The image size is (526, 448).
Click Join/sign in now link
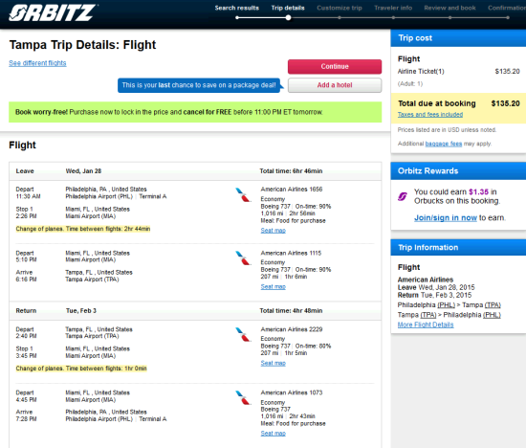(445, 217)
